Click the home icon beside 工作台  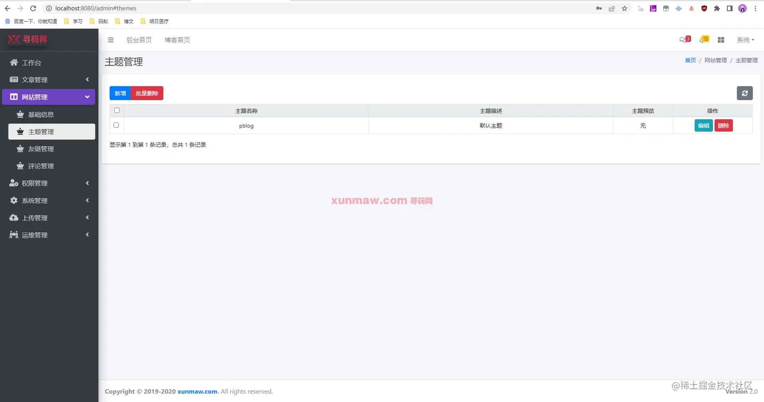coord(14,63)
